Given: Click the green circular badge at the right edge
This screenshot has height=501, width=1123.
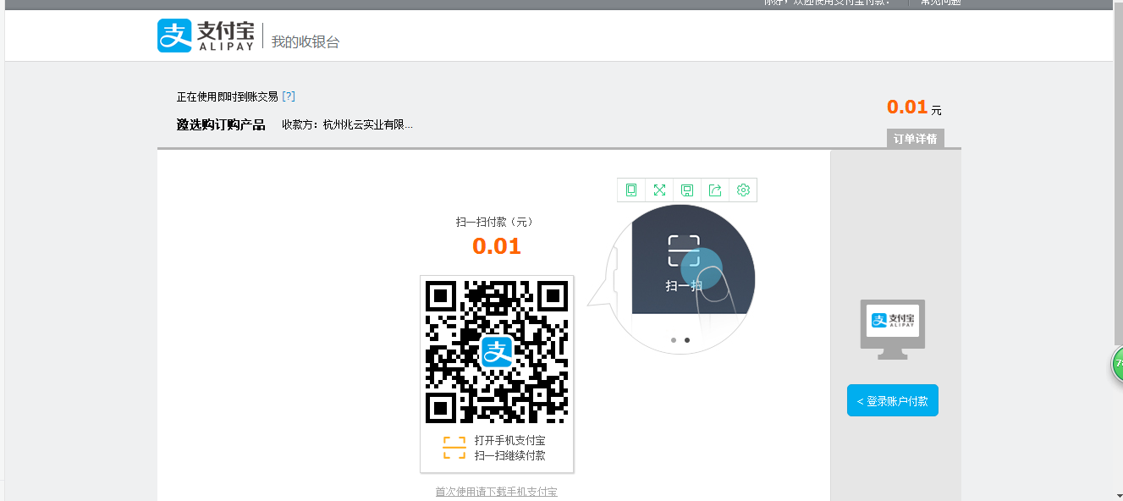Looking at the screenshot, I should click(1117, 364).
